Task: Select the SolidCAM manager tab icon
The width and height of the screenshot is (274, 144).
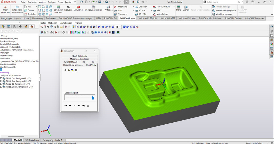Action: 32,26
